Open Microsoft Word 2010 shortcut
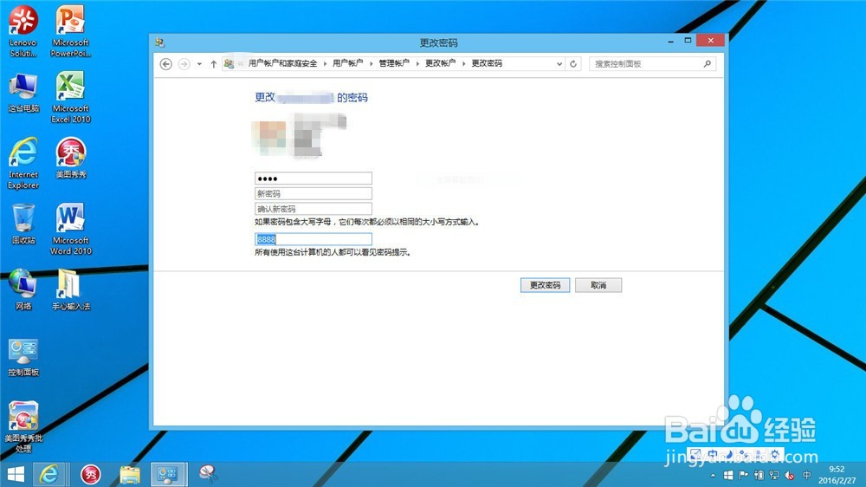This screenshot has height=487, width=866. [x=70, y=229]
